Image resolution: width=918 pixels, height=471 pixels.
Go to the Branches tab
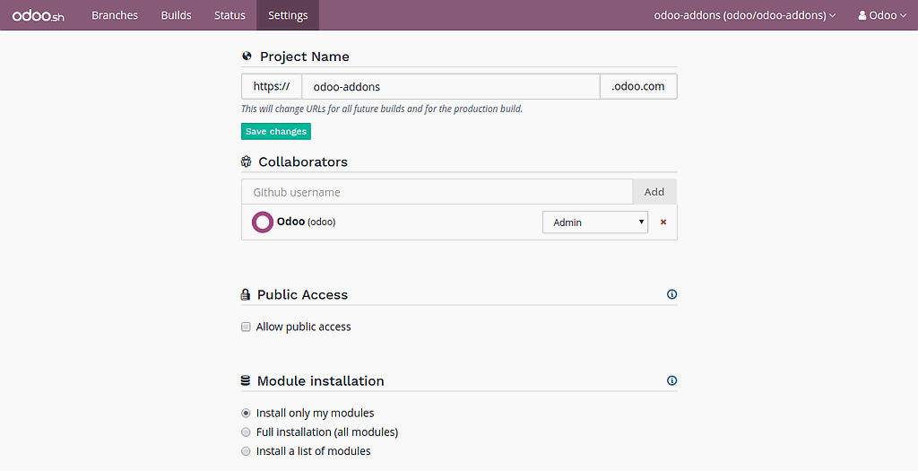(x=115, y=15)
